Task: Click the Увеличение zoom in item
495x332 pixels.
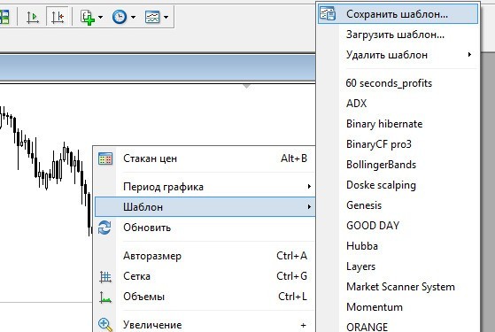Action: [205, 324]
